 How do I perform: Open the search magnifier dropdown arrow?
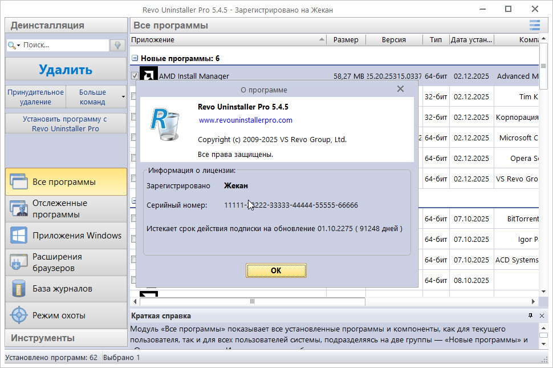pos(19,45)
